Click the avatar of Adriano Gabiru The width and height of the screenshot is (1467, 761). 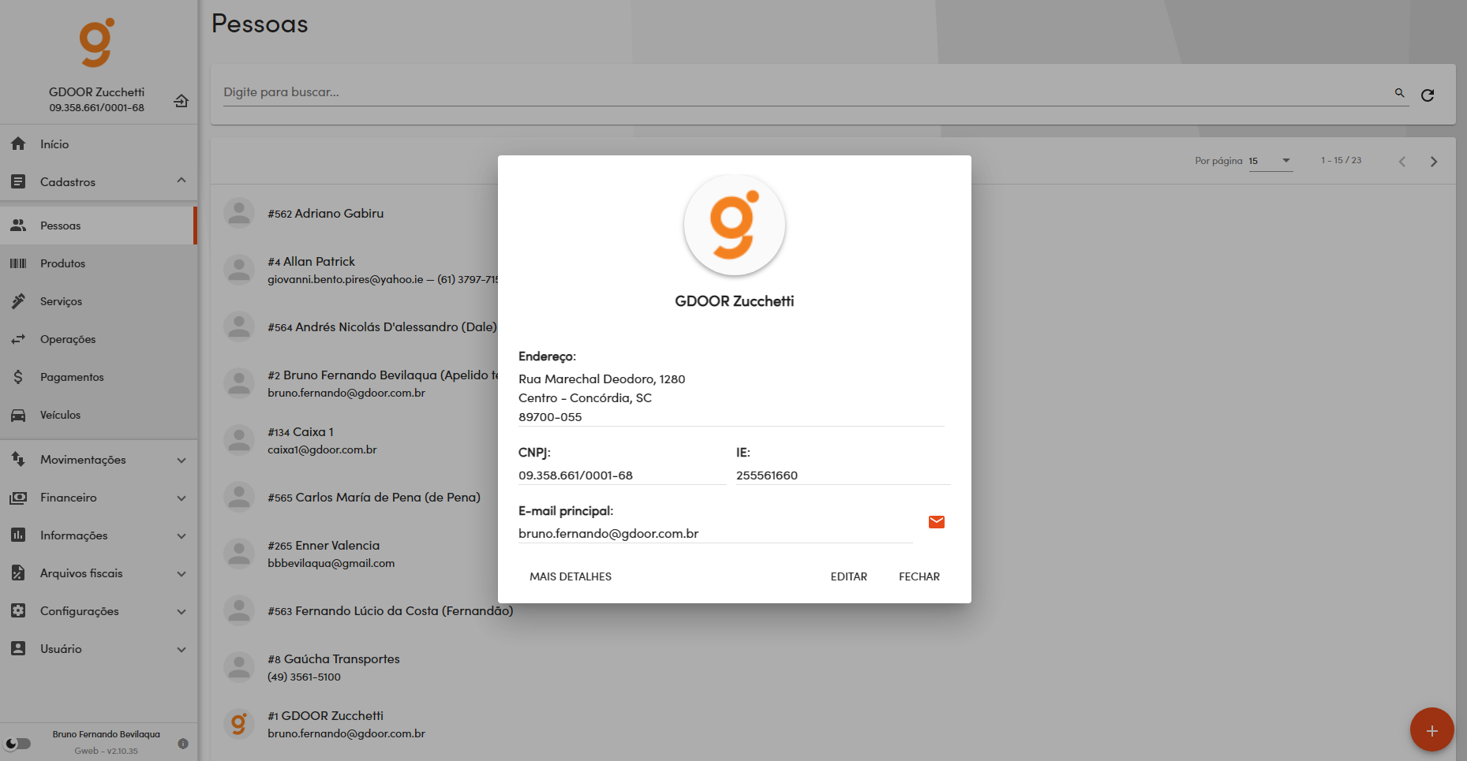(x=238, y=213)
